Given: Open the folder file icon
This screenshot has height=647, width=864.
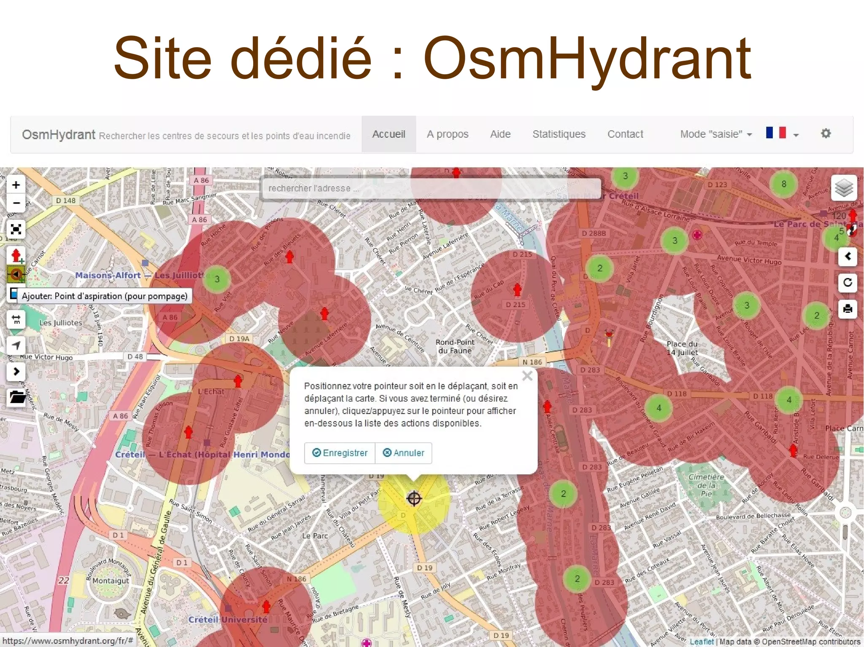Looking at the screenshot, I should coord(17,397).
